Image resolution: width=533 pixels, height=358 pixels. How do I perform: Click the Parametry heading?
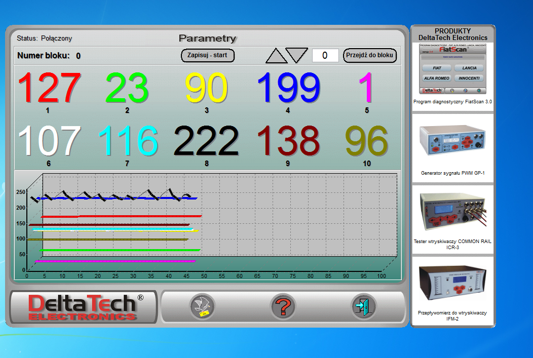point(207,38)
